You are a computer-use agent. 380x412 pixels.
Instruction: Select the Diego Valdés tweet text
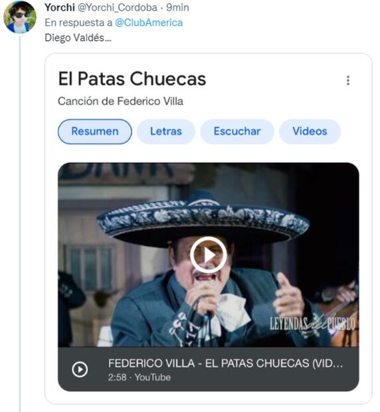78,38
